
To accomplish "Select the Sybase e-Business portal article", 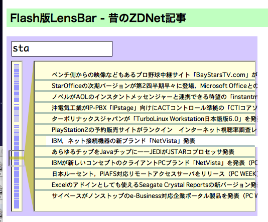I will (145, 196).
